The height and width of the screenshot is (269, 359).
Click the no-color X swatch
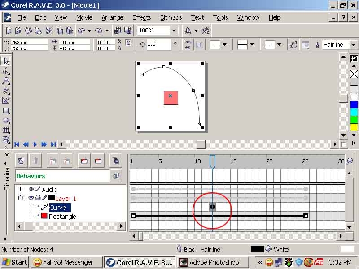(354, 74)
